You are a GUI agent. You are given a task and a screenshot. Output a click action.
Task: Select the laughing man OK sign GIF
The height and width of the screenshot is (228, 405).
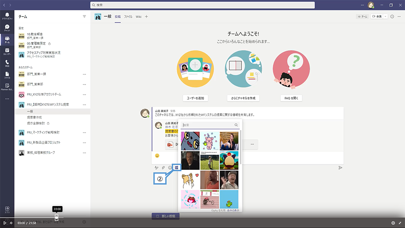[229, 180]
